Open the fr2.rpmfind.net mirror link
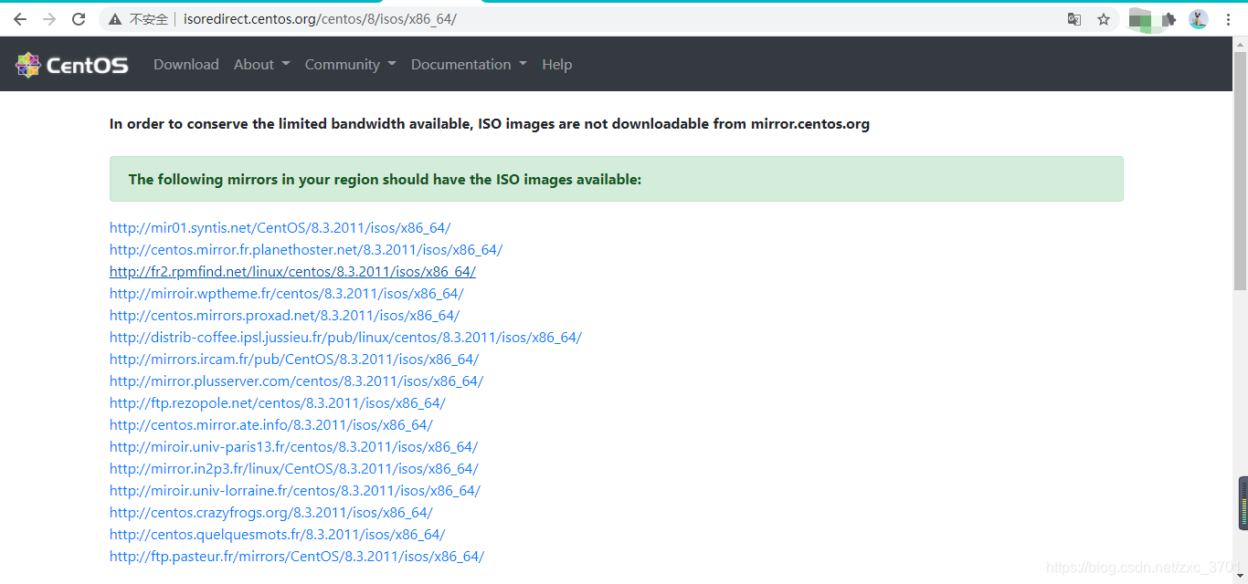This screenshot has width=1248, height=584. (x=292, y=272)
